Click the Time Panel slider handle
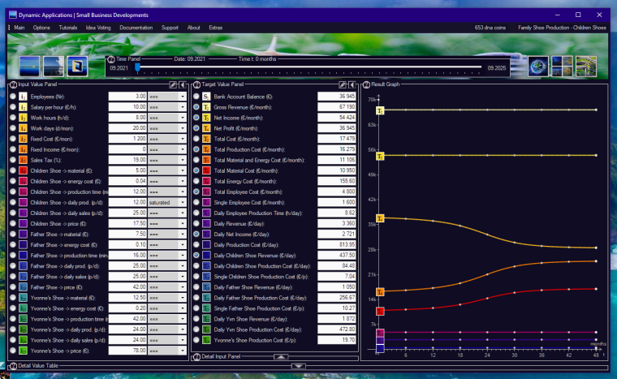Viewport: 617px width, 379px height. tap(138, 69)
